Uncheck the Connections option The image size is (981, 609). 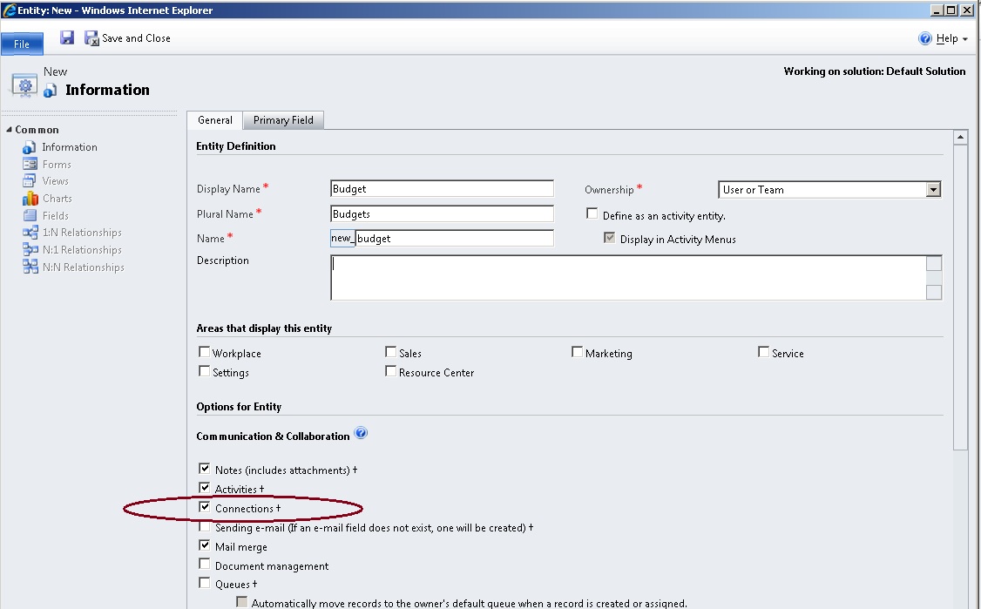(205, 507)
